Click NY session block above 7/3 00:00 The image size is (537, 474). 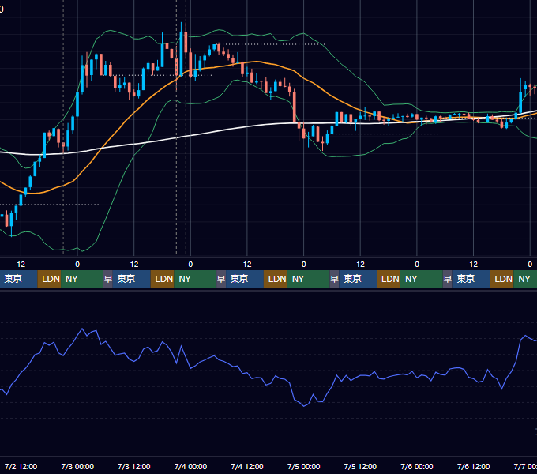[82, 279]
